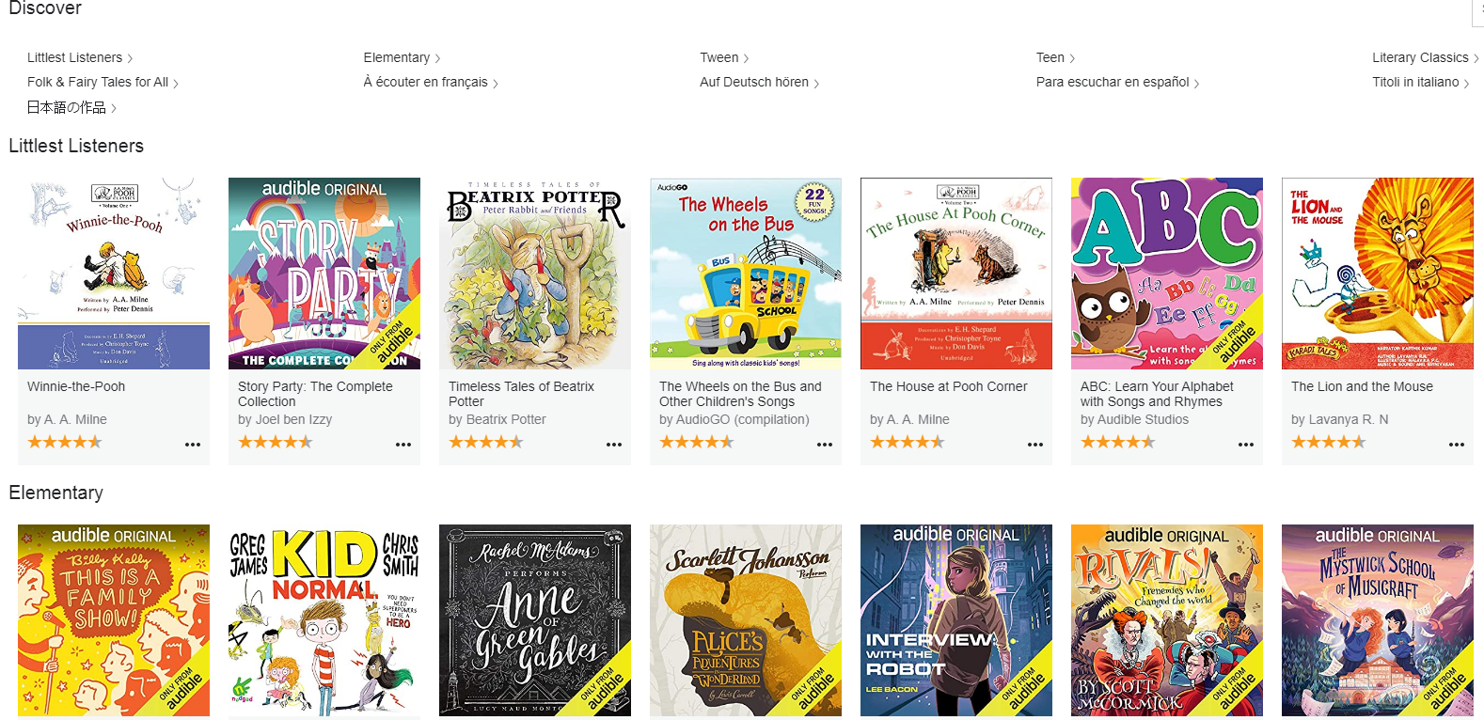Click the Kid Normal audiobook cover
Image resolution: width=1484 pixels, height=720 pixels.
pos(324,620)
